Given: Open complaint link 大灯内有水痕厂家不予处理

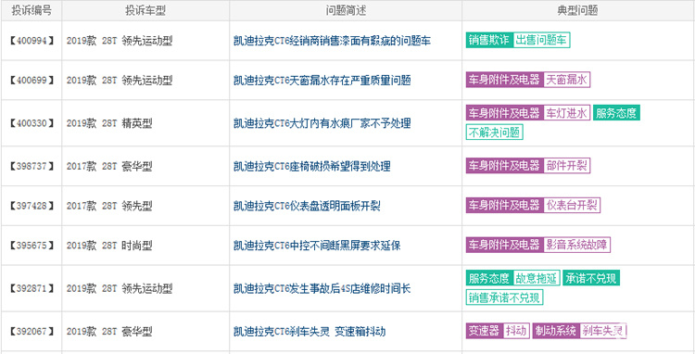Looking at the screenshot, I should coord(322,123).
